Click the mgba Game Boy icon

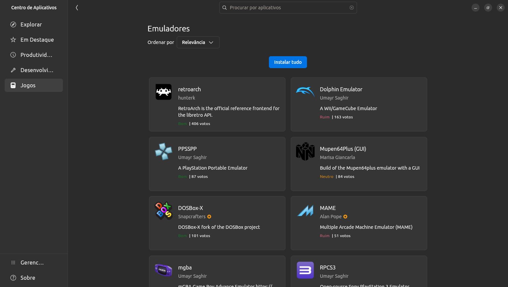tap(164, 270)
